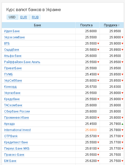This screenshot has height=165, width=125.
Task: Click the sort icon next to Продажа
Action: tap(119, 25)
